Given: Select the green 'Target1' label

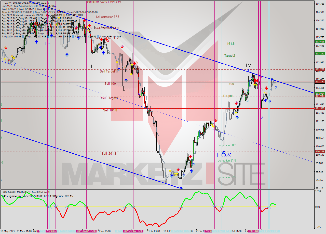Looking at the screenshot, I should coord(228,96).
